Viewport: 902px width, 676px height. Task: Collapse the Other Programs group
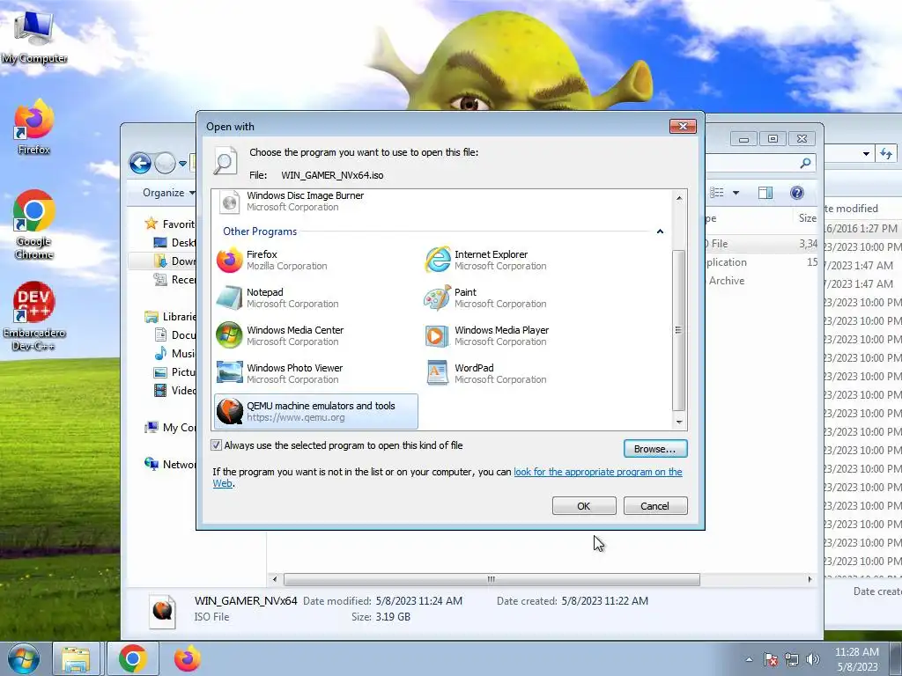point(660,231)
